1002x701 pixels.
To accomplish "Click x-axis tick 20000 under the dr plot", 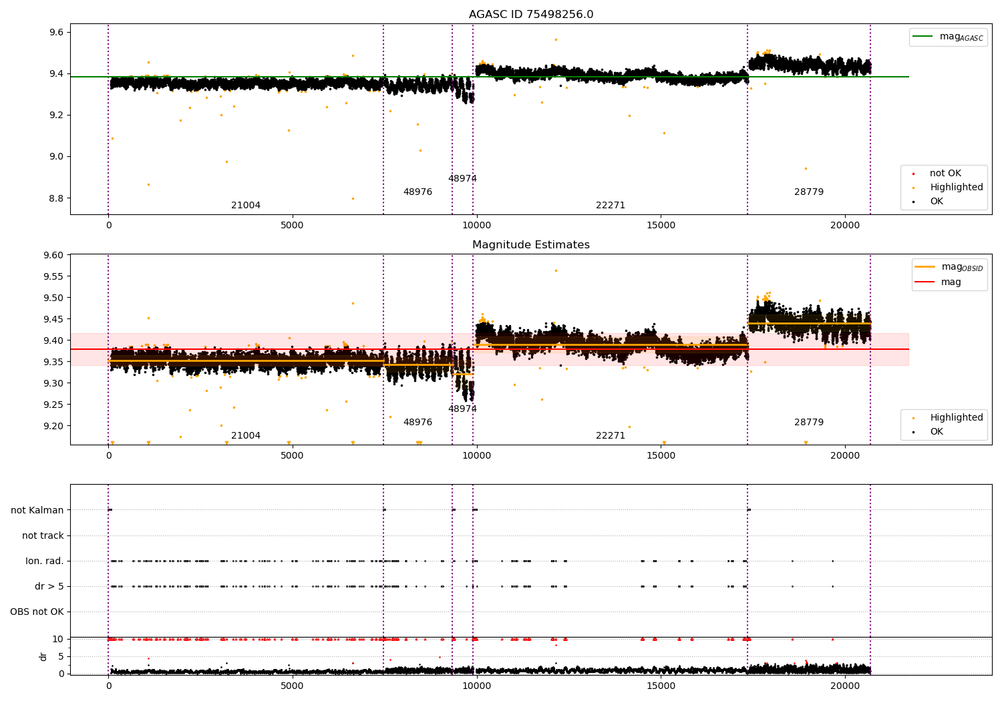I will [845, 686].
